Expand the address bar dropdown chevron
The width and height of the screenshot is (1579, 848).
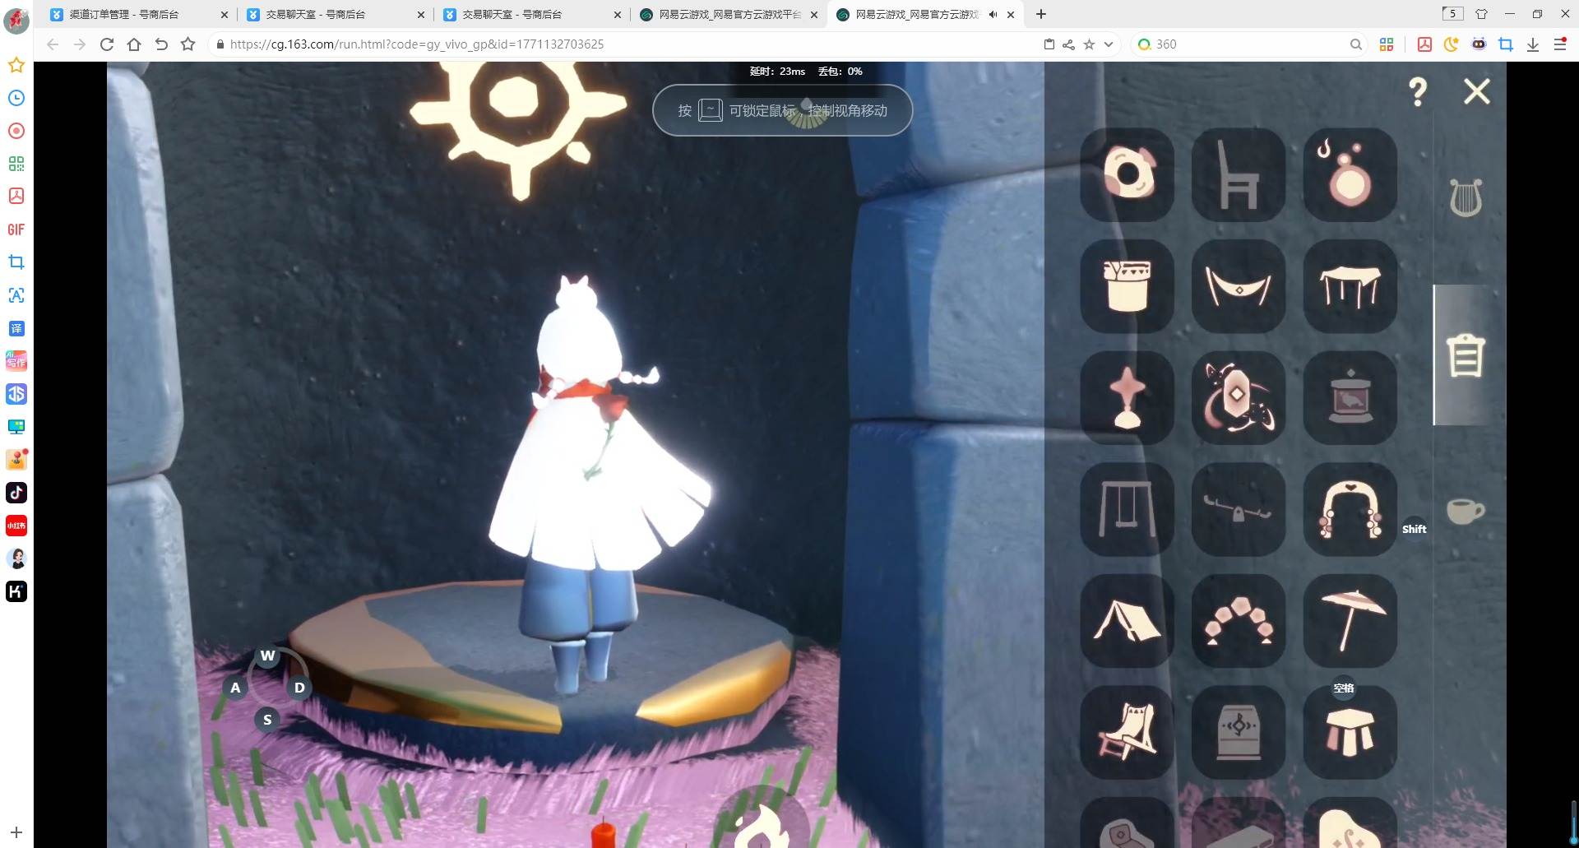tap(1109, 44)
